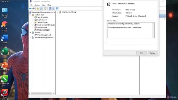Open the View menu
178x100 pixels.
coord(43,5)
